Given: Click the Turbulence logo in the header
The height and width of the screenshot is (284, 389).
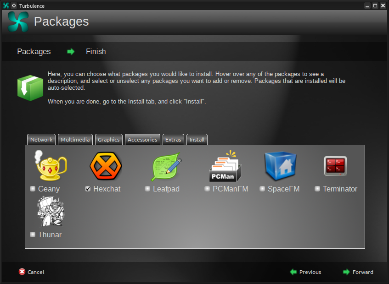Looking at the screenshot, I should click(x=18, y=22).
